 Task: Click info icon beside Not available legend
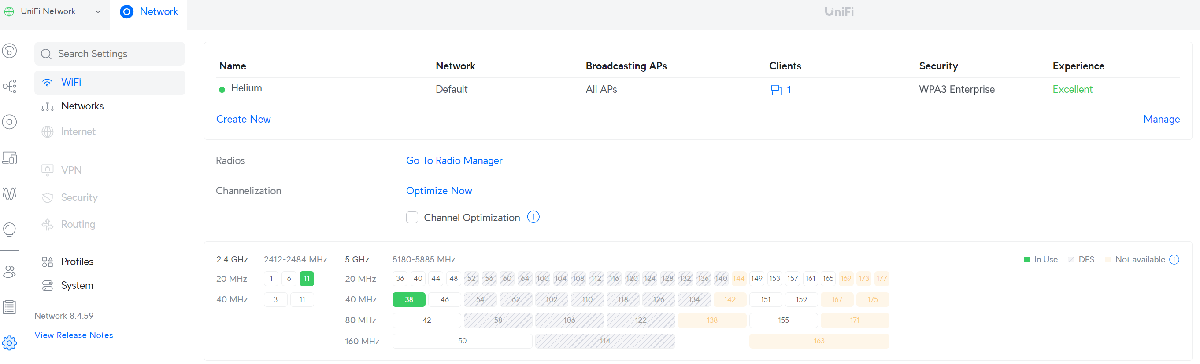(1174, 259)
